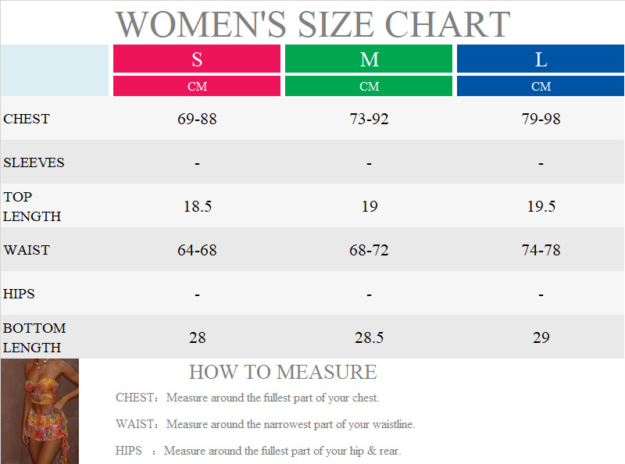Click the pink S size header

click(197, 59)
